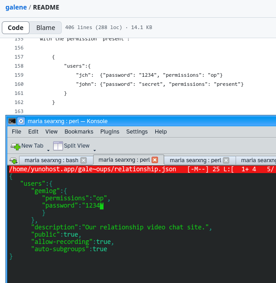276x283 pixels.
Task: Click the "users":{ line in terminal editor
Action: (x=36, y=184)
